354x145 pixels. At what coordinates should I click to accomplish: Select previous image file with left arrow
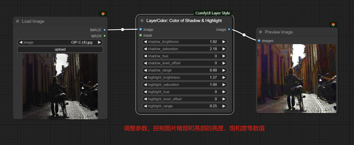tap(21, 42)
